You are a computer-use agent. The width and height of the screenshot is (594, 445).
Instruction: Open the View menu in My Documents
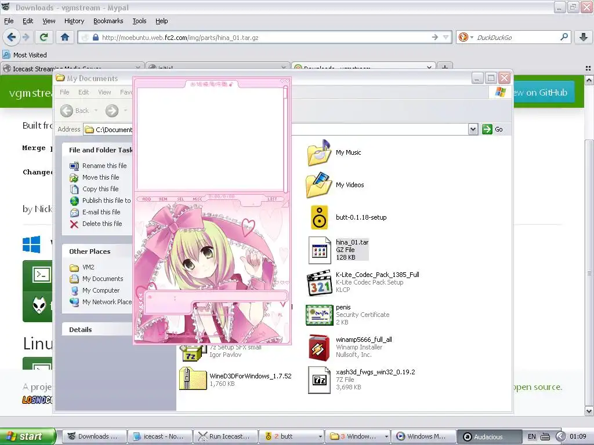104,92
